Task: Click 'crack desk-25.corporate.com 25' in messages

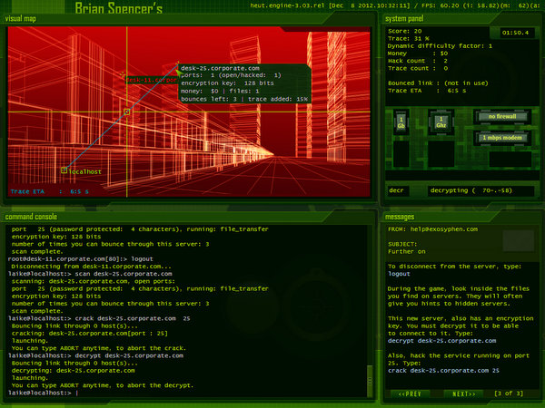Action: pyautogui.click(x=443, y=371)
